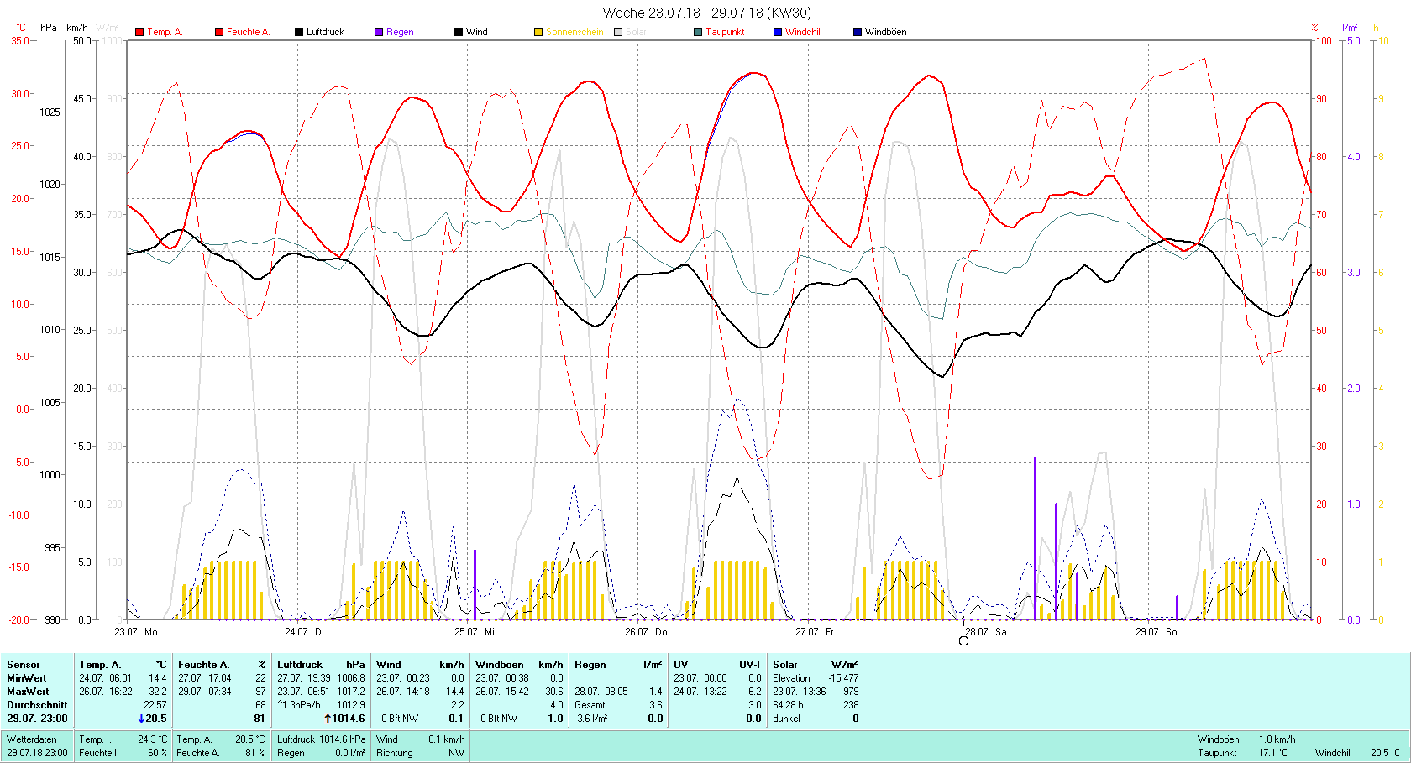Click the maximum temperature value 32.2
The height and width of the screenshot is (763, 1411).
[x=157, y=691]
